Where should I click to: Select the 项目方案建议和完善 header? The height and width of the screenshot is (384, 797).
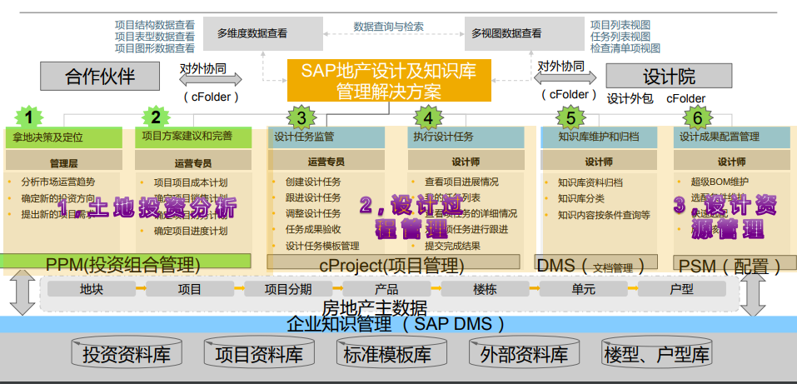193,137
